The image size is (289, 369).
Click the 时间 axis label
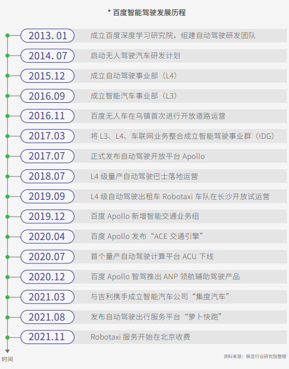tap(8, 359)
